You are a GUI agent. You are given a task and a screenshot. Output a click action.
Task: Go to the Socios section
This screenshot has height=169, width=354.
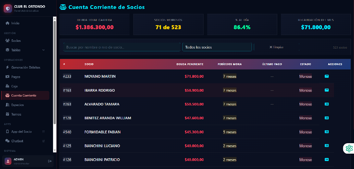[x=25, y=41]
